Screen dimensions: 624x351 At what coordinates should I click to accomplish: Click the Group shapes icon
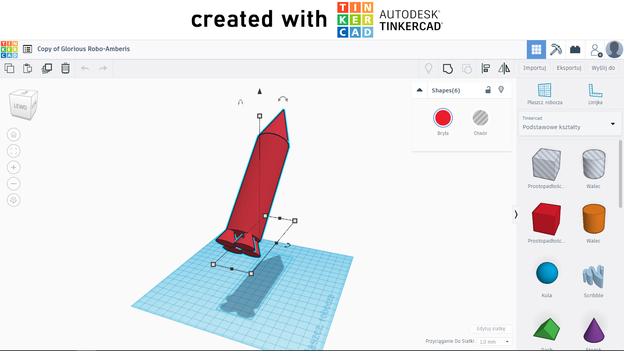click(448, 69)
